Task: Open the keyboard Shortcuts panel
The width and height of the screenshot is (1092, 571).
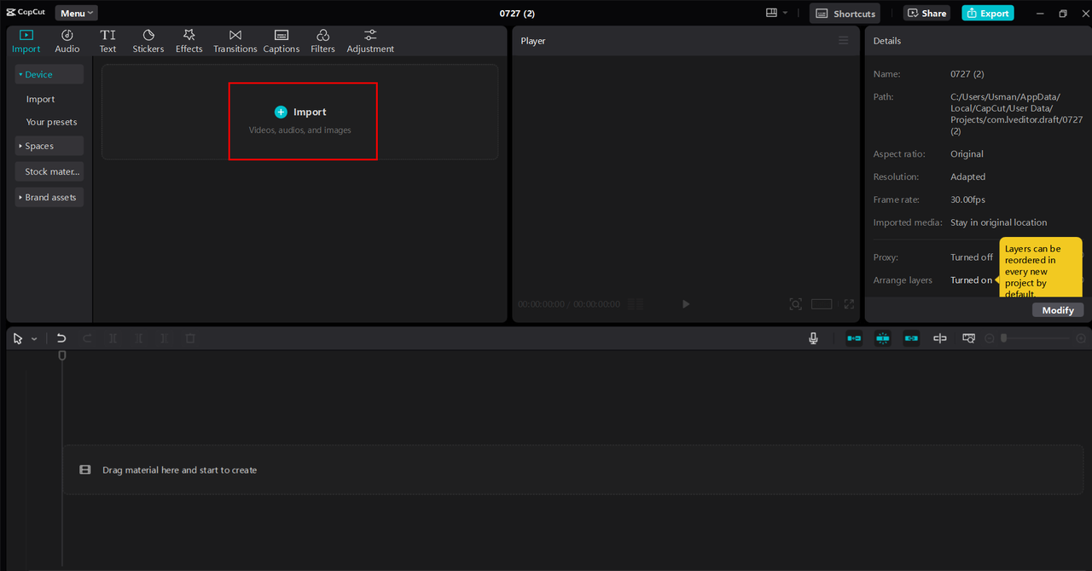Action: coord(846,13)
